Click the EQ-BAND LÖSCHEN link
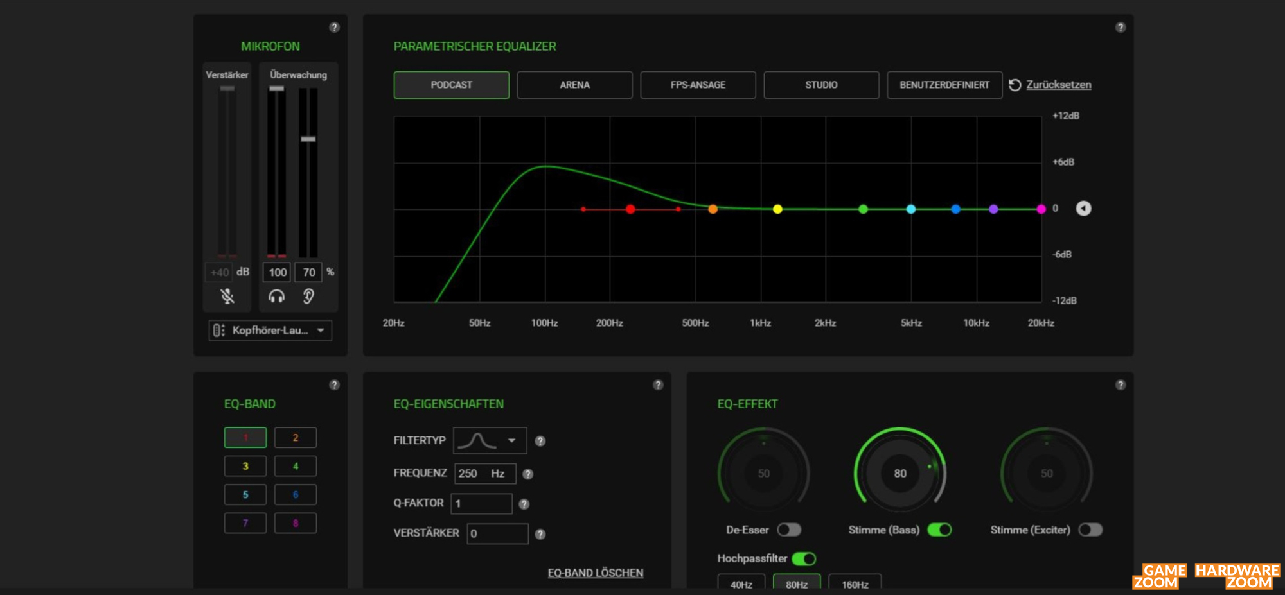 tap(596, 573)
